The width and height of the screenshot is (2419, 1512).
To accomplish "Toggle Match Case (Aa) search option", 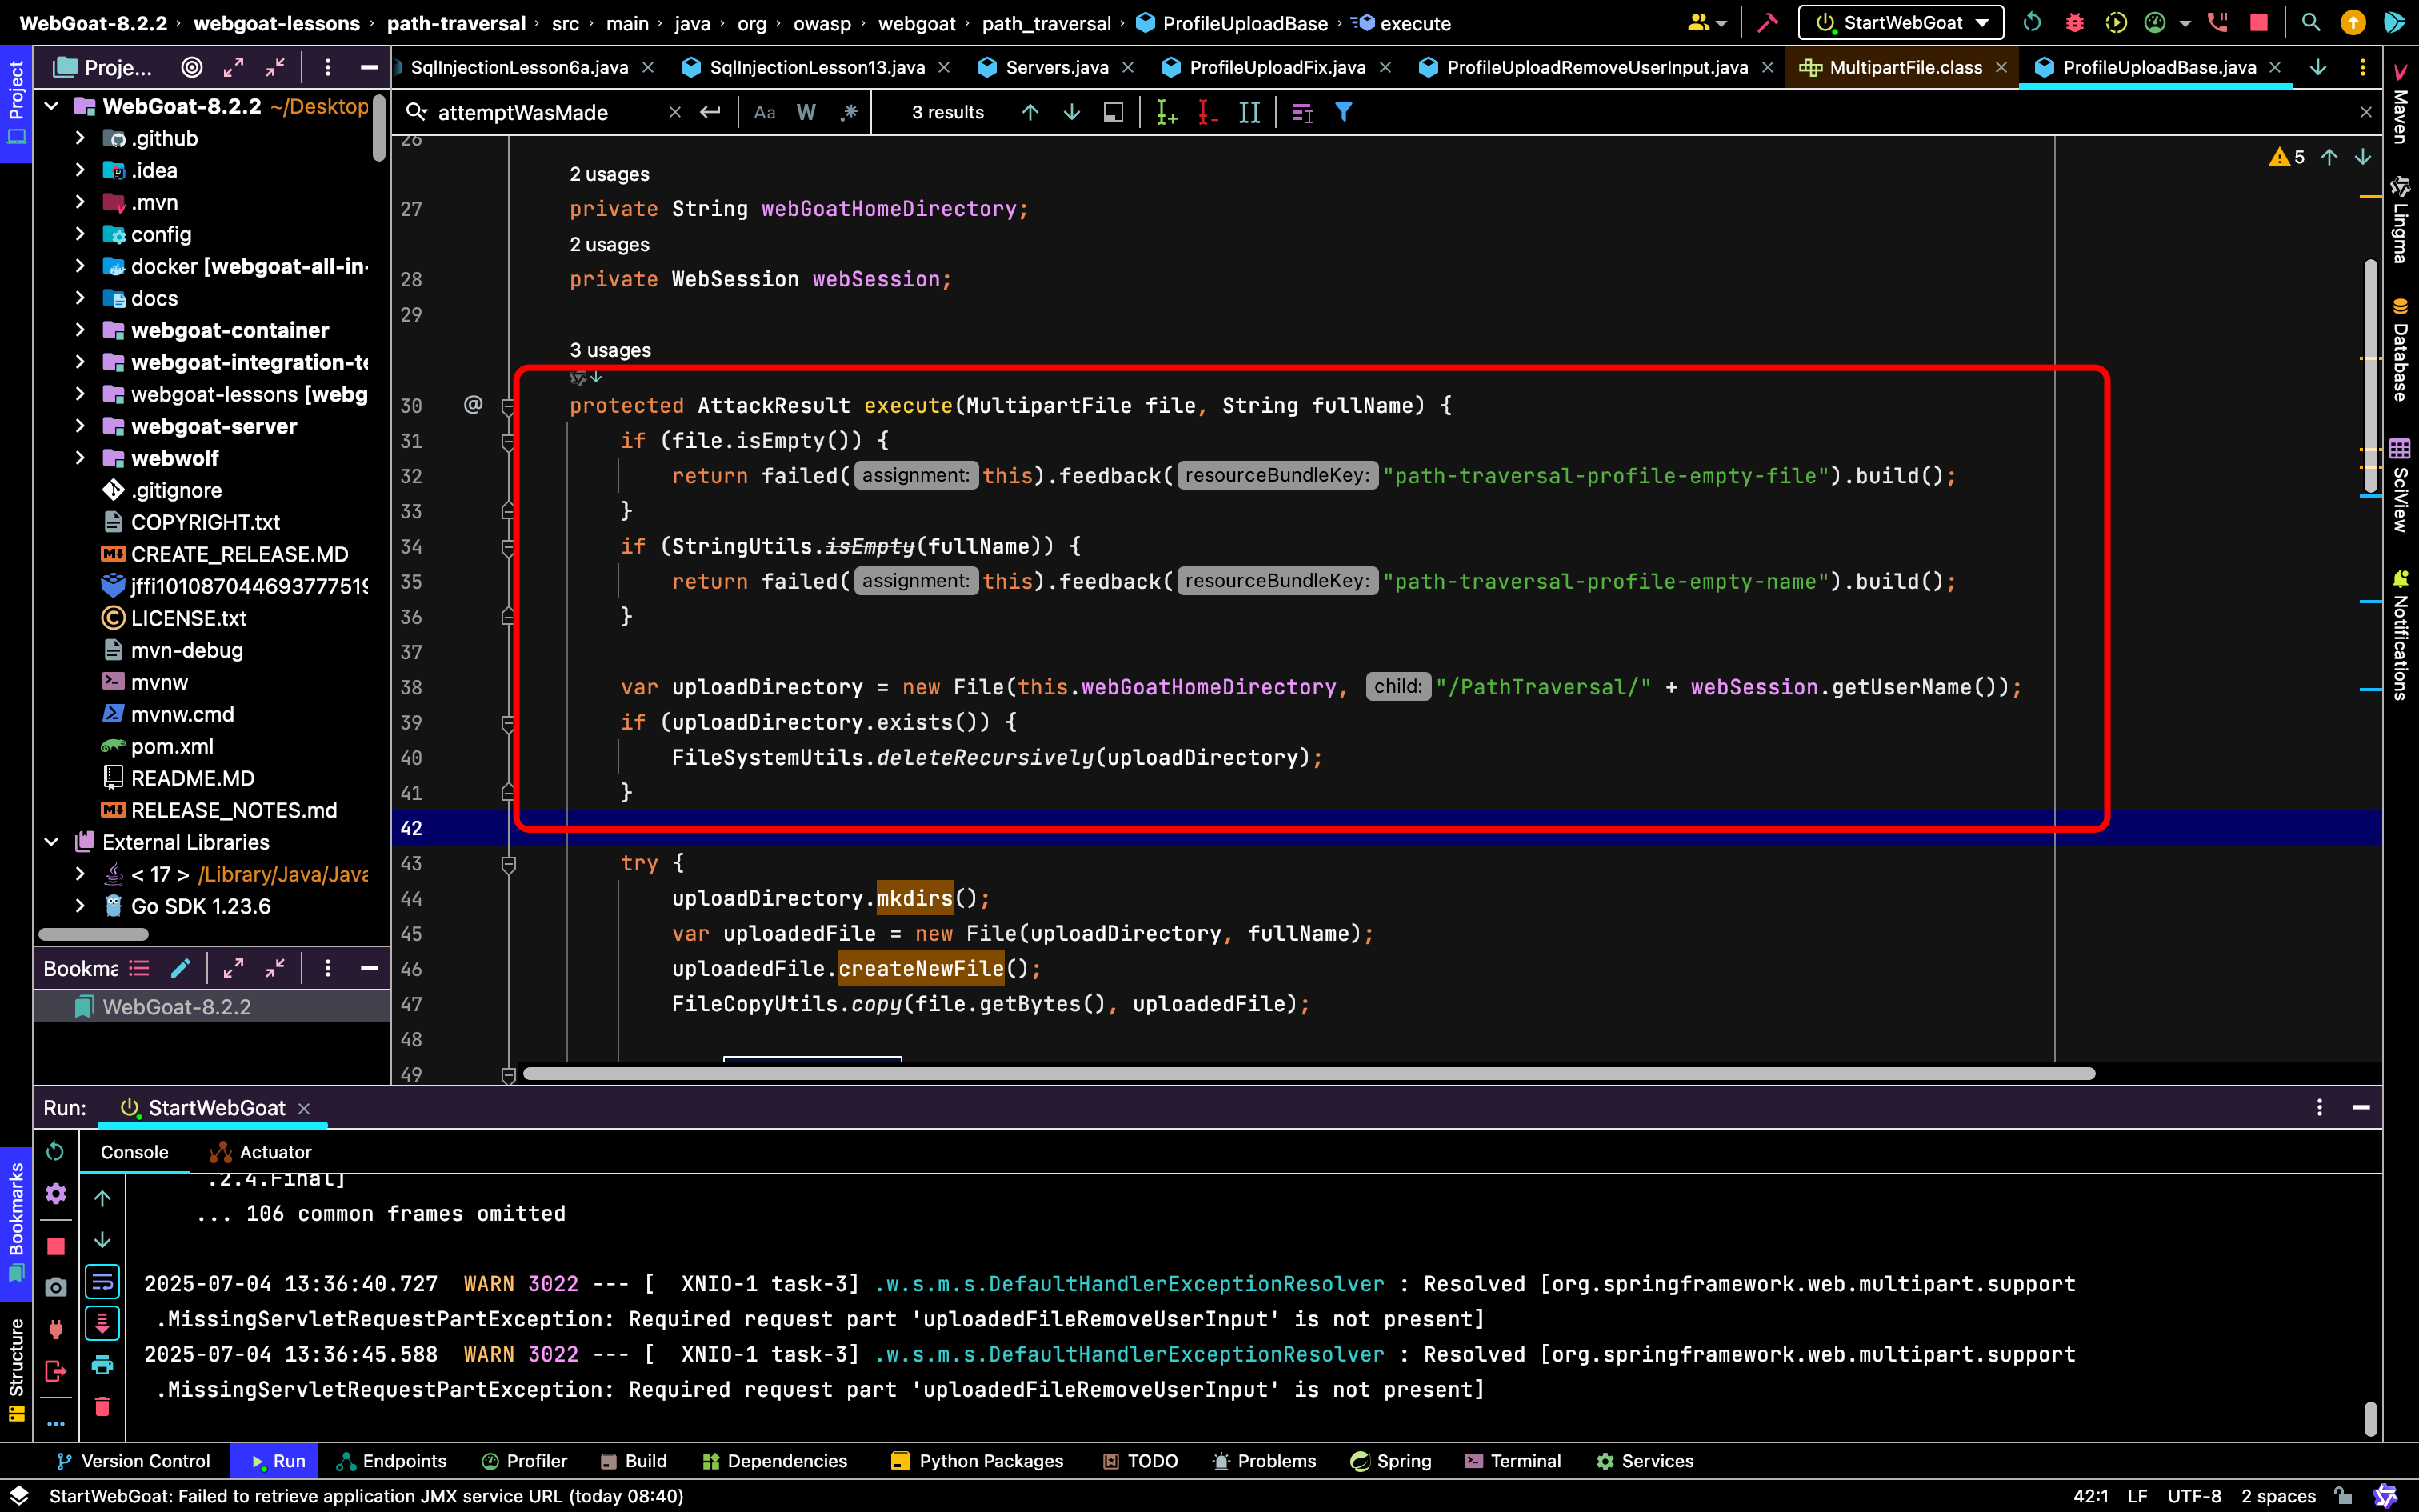I will click(765, 112).
